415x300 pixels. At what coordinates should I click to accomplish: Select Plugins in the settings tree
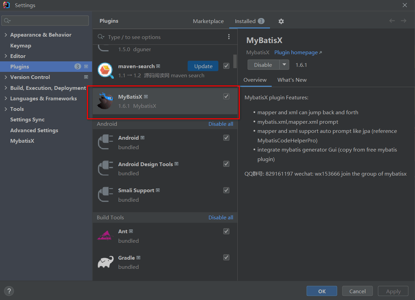coord(46,67)
